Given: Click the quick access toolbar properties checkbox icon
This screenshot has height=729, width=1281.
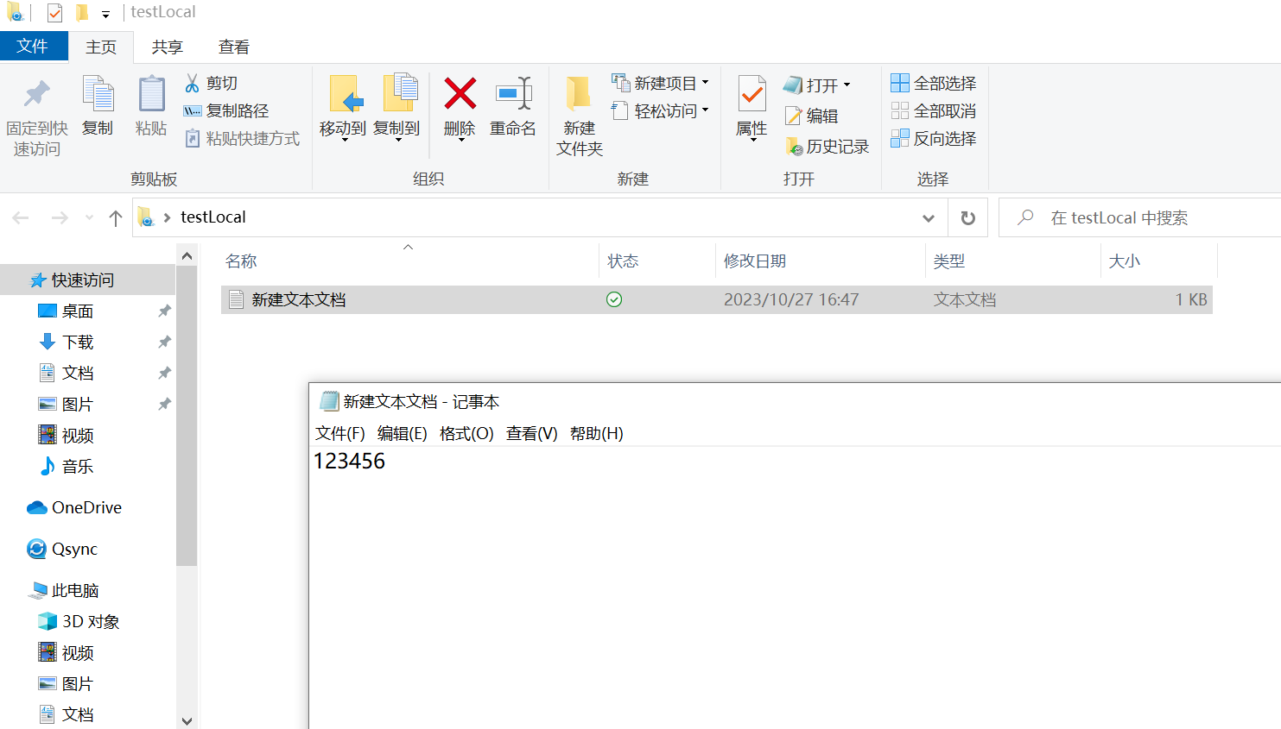Looking at the screenshot, I should tap(54, 13).
